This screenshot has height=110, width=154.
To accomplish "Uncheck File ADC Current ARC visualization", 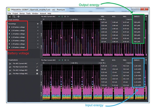I will (37, 63).
